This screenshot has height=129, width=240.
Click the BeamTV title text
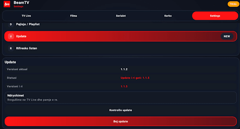[x=21, y=2]
